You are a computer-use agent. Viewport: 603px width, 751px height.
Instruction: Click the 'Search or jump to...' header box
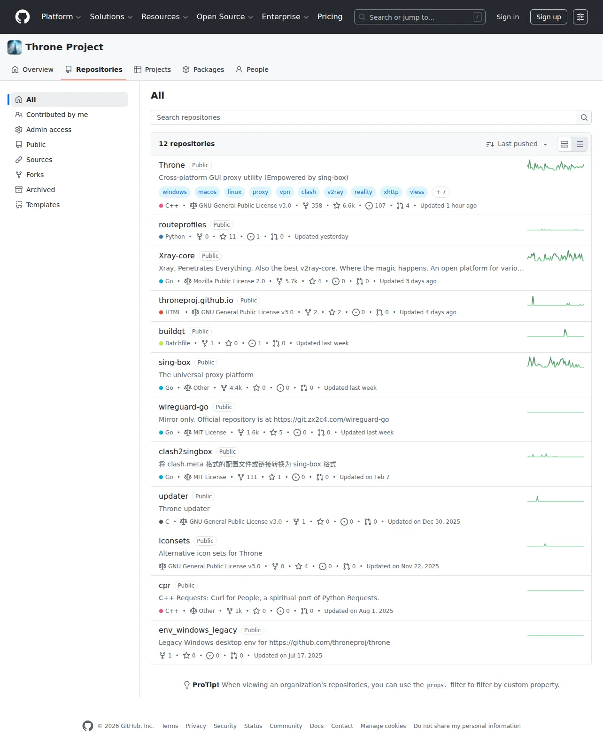pyautogui.click(x=420, y=17)
